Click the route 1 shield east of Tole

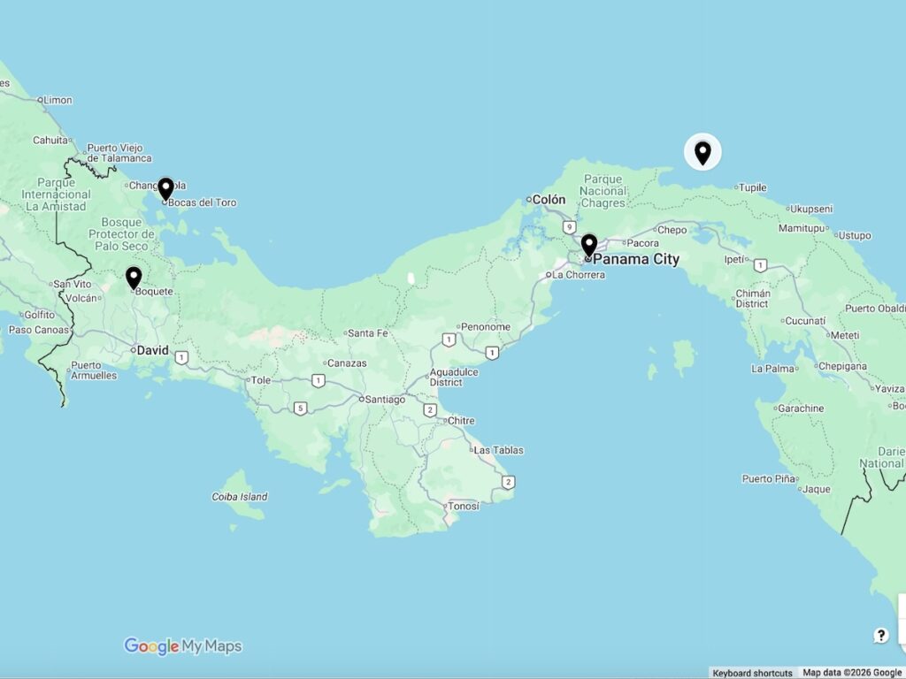click(x=318, y=381)
